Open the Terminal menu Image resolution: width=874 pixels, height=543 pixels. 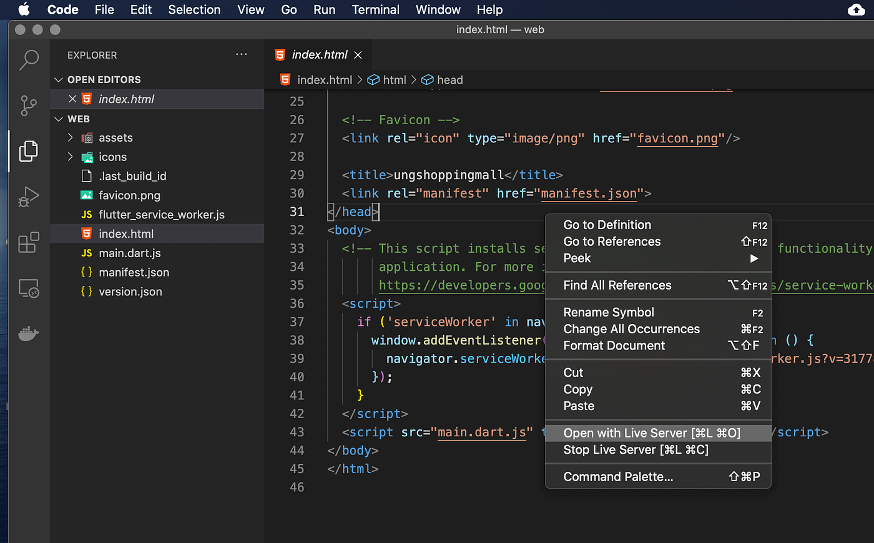(x=375, y=9)
